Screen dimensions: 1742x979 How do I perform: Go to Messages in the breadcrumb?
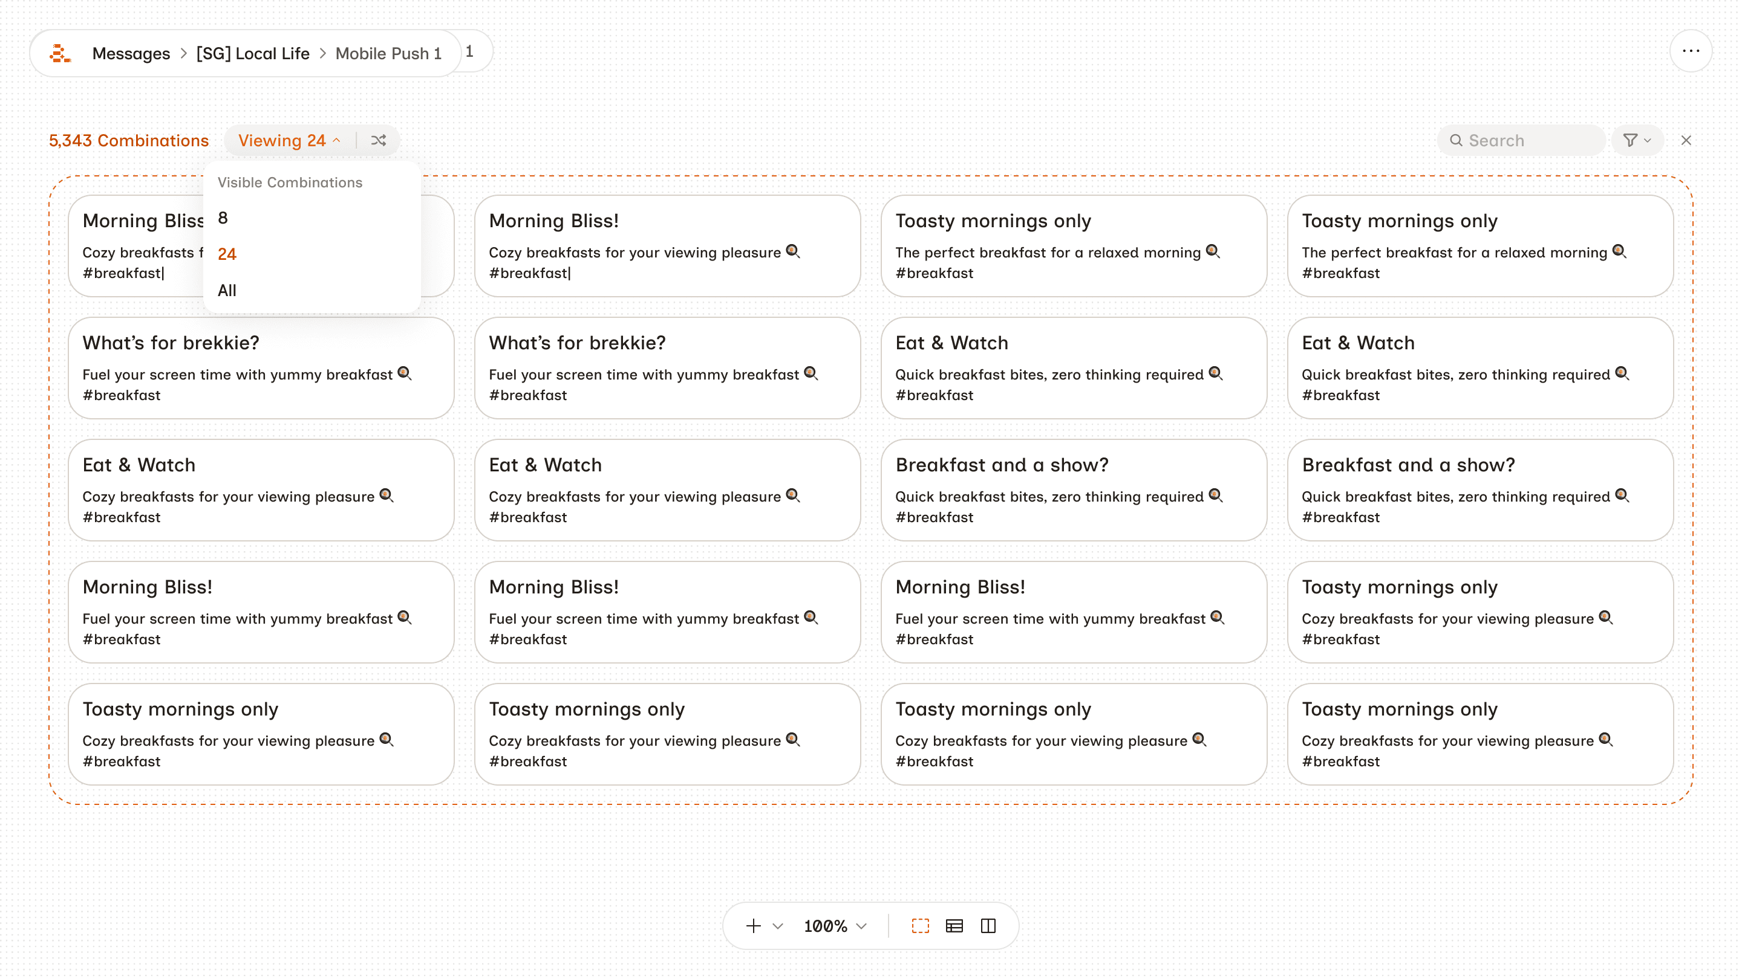[131, 53]
